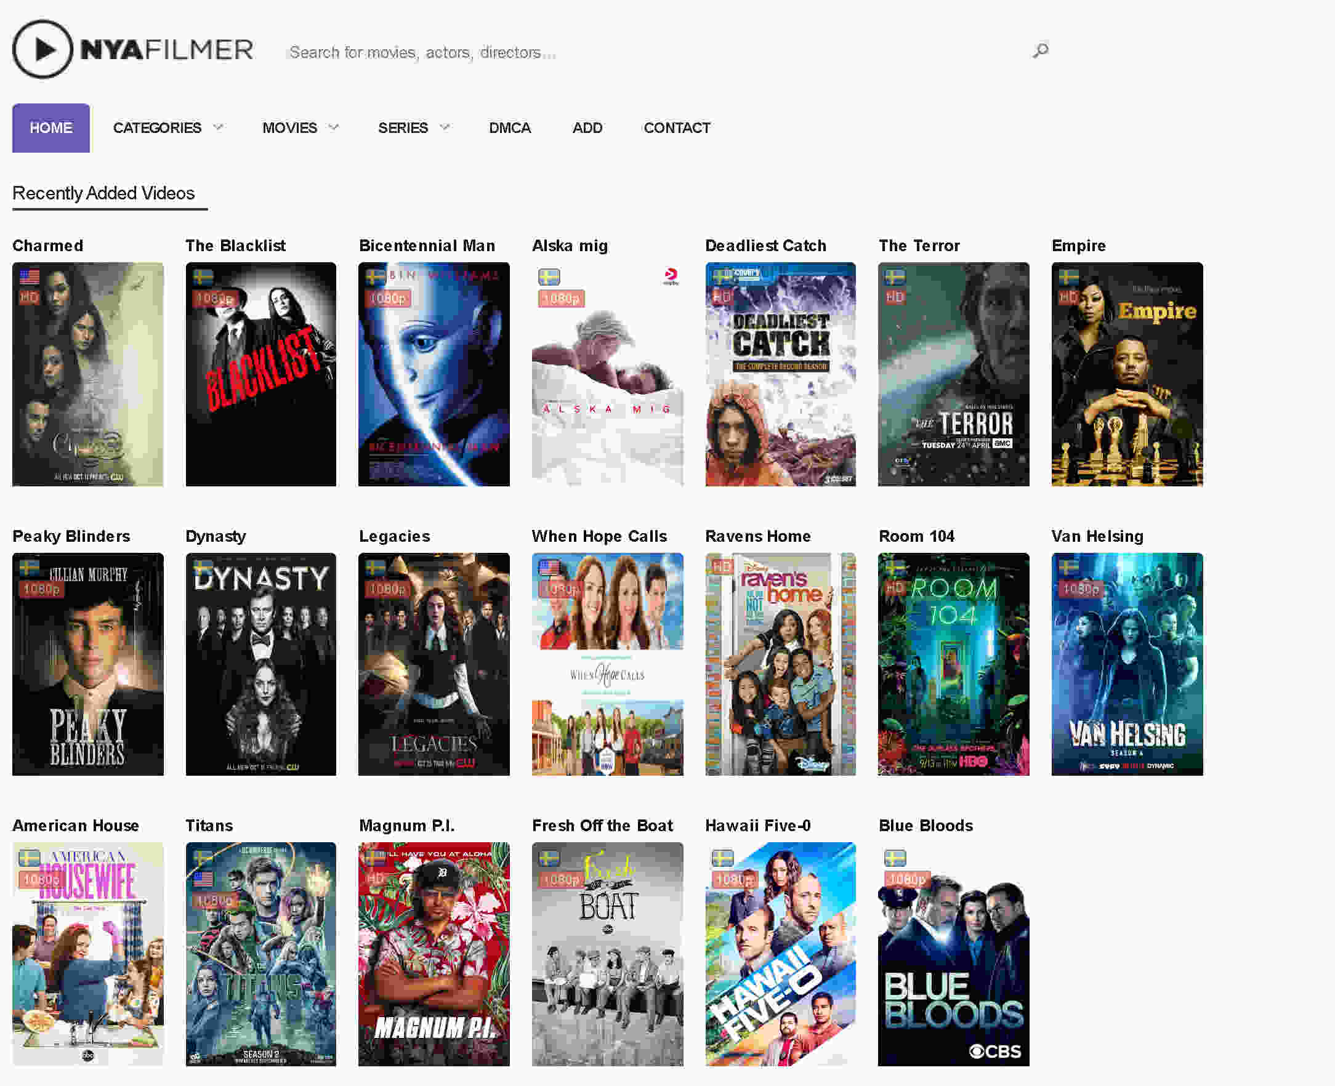The width and height of the screenshot is (1335, 1086).
Task: Click the Van Helsing title
Action: [x=1097, y=536]
